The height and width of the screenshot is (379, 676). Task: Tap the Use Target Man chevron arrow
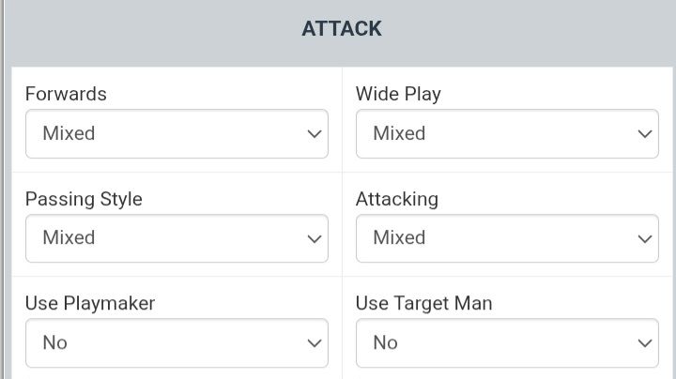click(645, 343)
